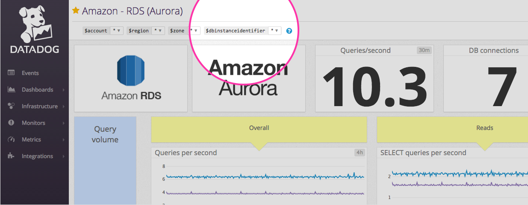Click the Events sidebar icon
528x205 pixels.
click(12, 73)
